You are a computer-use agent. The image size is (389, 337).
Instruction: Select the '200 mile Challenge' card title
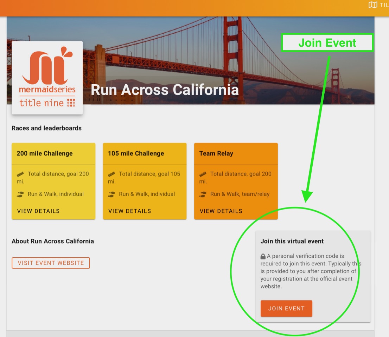(45, 153)
